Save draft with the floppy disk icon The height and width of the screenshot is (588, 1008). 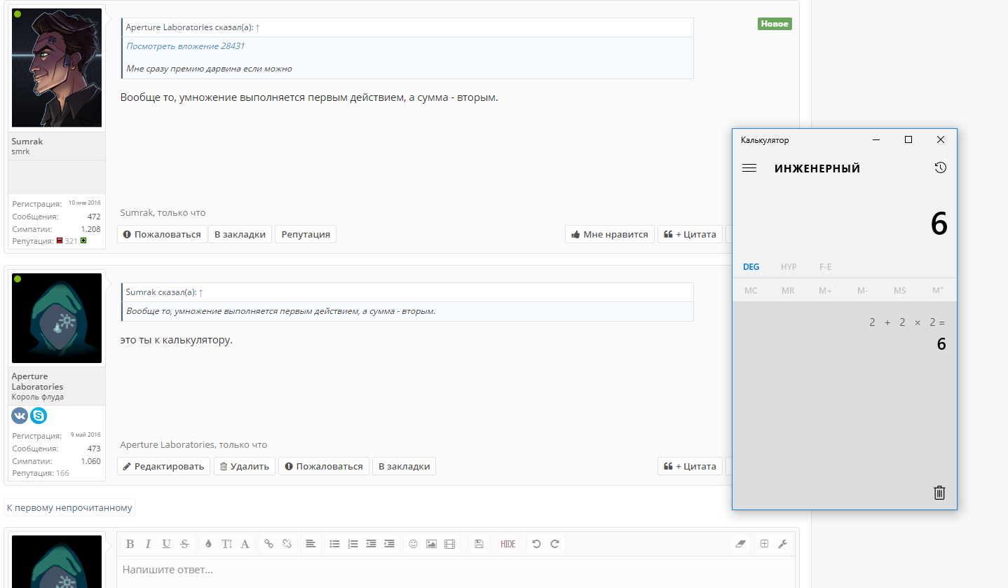pos(479,544)
